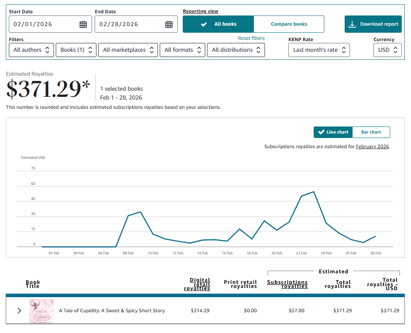Select the Line chart view
The width and height of the screenshot is (411, 333).
click(333, 132)
